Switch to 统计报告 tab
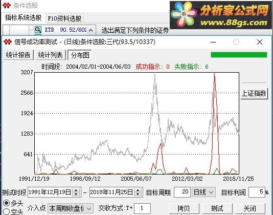The image size is (273, 215). pyautogui.click(x=18, y=55)
